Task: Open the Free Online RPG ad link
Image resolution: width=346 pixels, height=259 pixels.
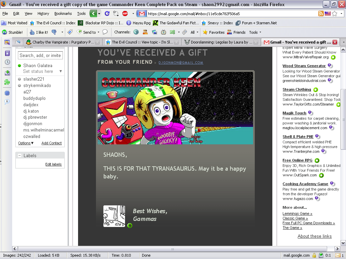Action: (x=297, y=160)
